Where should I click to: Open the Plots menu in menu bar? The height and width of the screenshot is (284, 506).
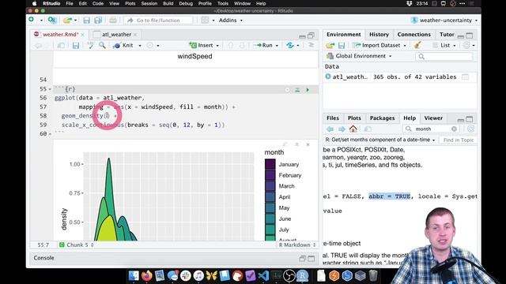pyautogui.click(x=130, y=3)
